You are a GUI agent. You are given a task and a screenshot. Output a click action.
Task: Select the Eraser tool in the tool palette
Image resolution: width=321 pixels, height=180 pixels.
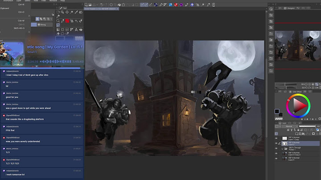coord(58,33)
